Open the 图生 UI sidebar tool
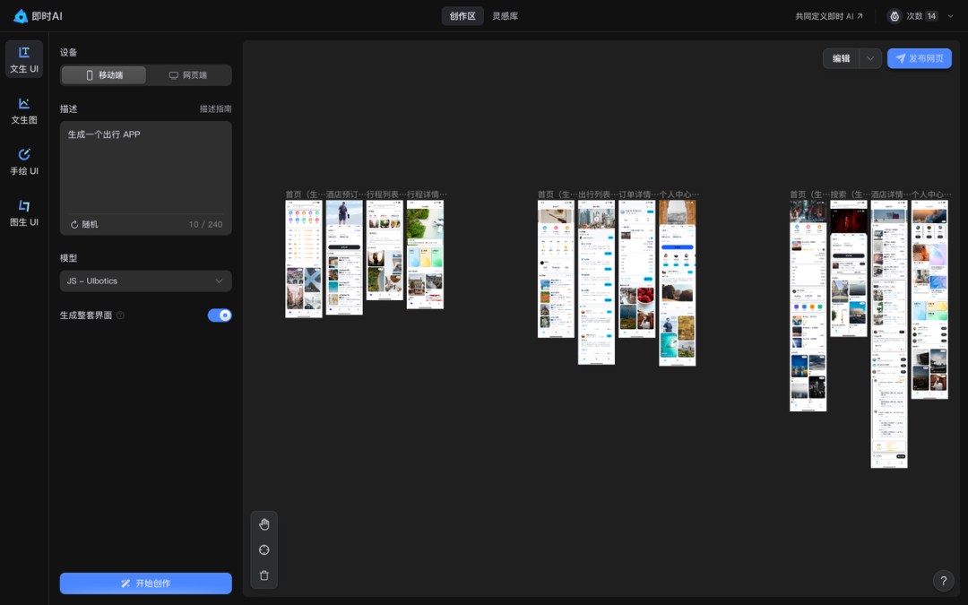Screen dimensions: 968x605 click(x=24, y=212)
